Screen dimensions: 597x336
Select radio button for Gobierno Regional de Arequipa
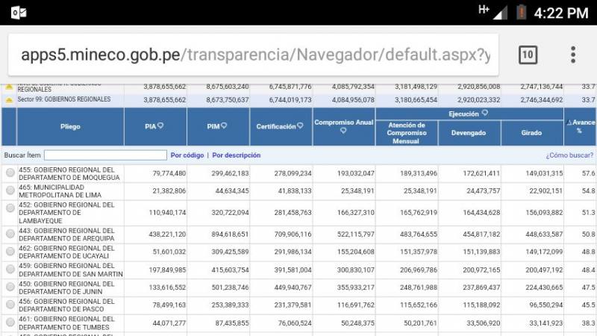[10, 234]
